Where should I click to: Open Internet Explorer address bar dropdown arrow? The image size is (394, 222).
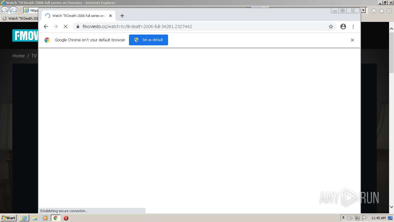364,10
